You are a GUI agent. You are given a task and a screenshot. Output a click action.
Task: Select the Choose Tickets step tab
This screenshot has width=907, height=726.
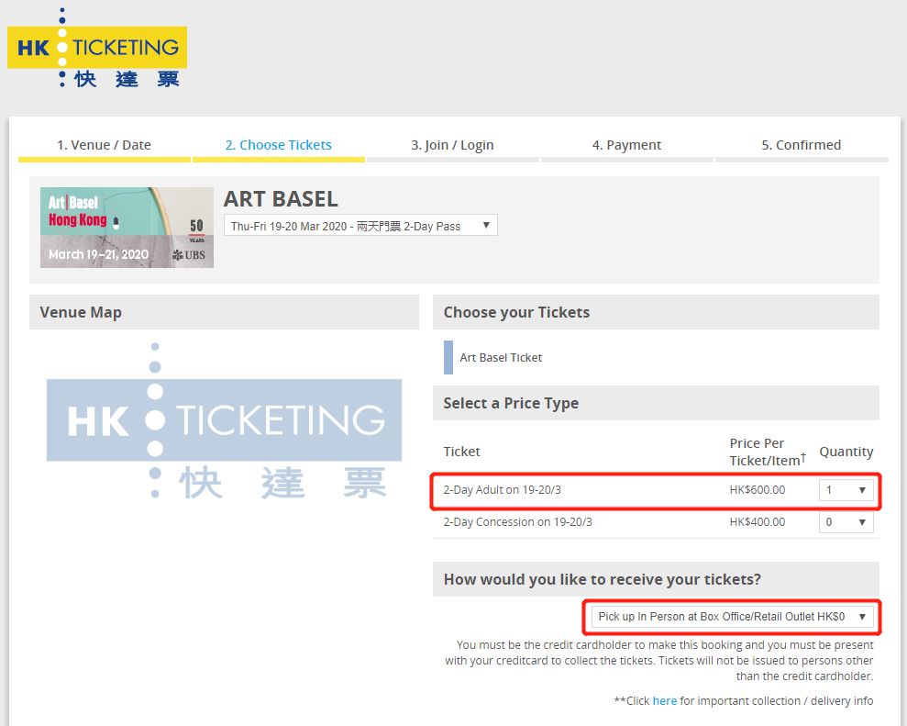(x=278, y=145)
